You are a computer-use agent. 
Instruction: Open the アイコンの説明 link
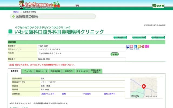[x=133, y=49]
